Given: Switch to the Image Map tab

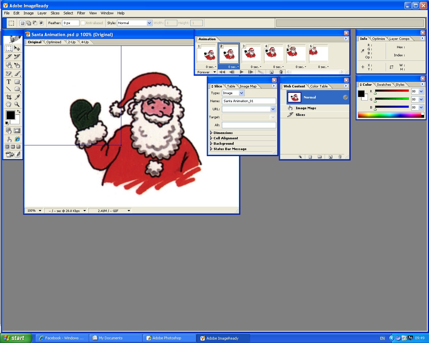Looking at the screenshot, I should [x=248, y=86].
